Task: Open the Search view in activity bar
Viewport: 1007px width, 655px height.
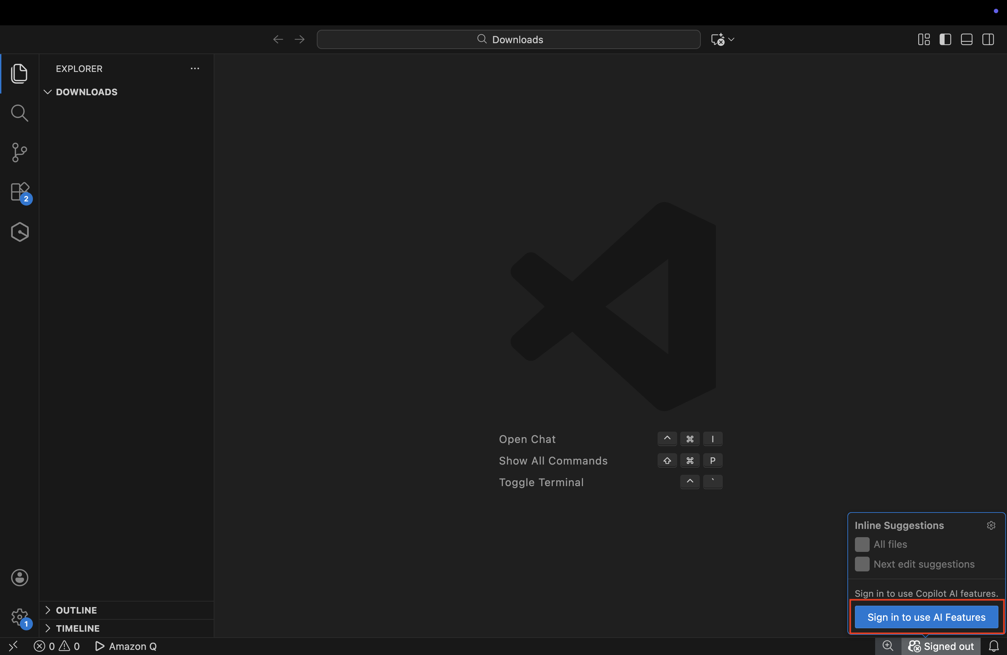Action: pyautogui.click(x=20, y=113)
